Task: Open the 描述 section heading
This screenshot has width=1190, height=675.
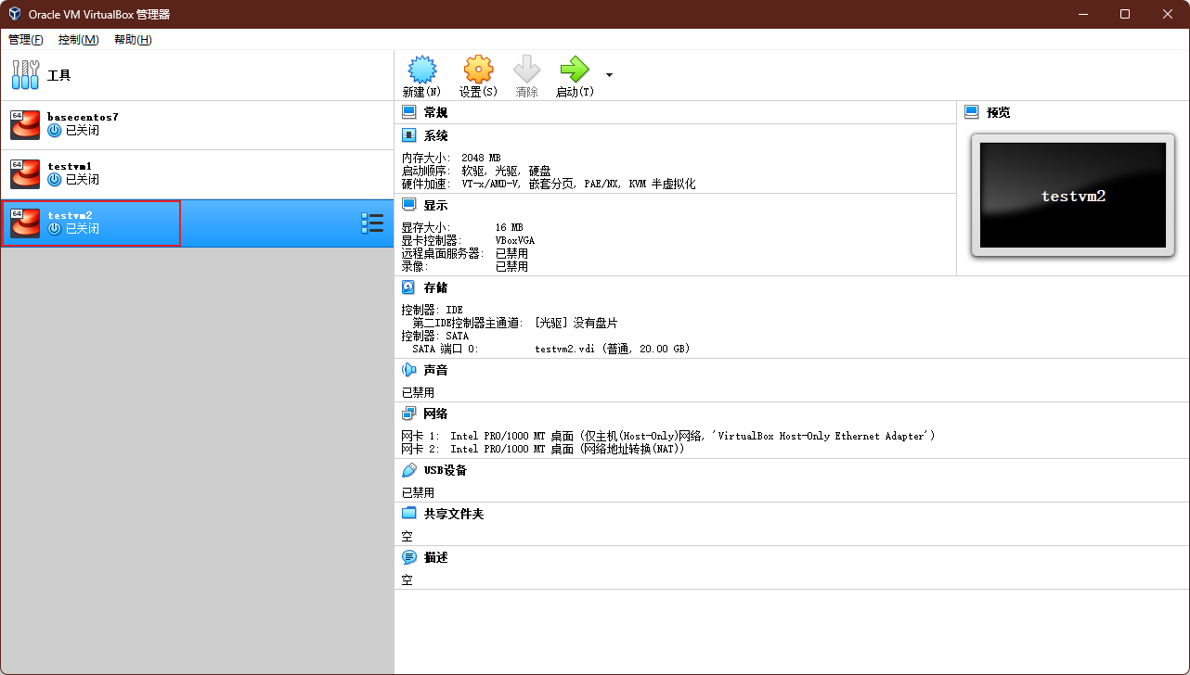Action: pyautogui.click(x=435, y=557)
